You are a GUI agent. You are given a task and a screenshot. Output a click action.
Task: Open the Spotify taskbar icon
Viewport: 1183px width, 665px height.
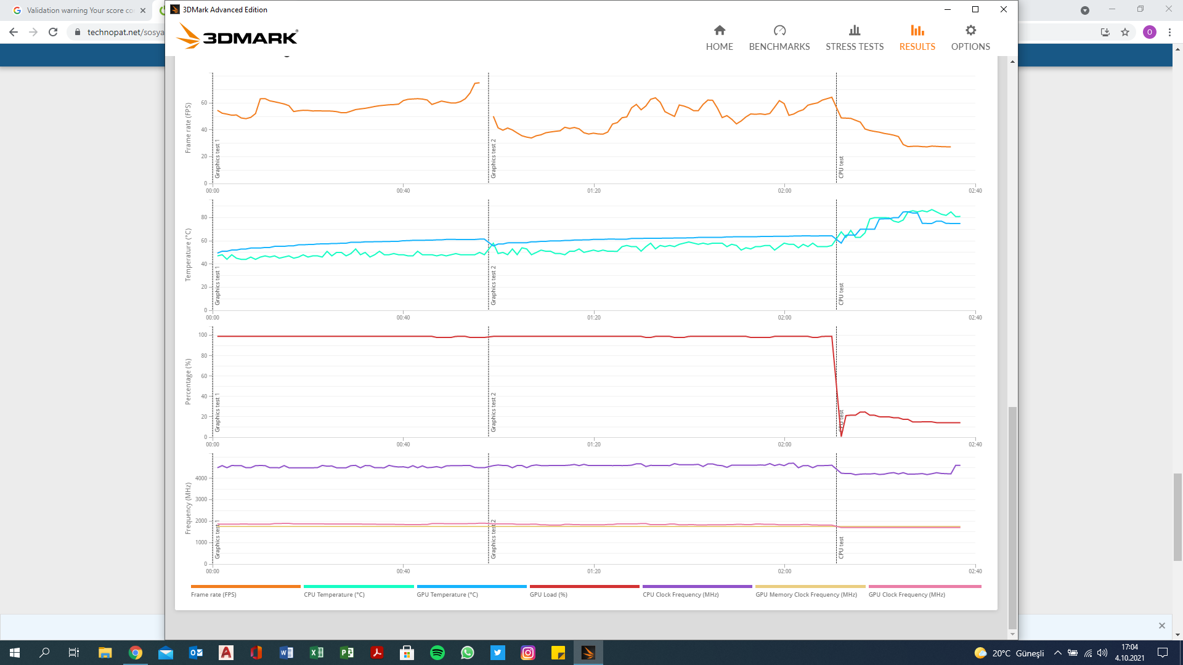437,653
